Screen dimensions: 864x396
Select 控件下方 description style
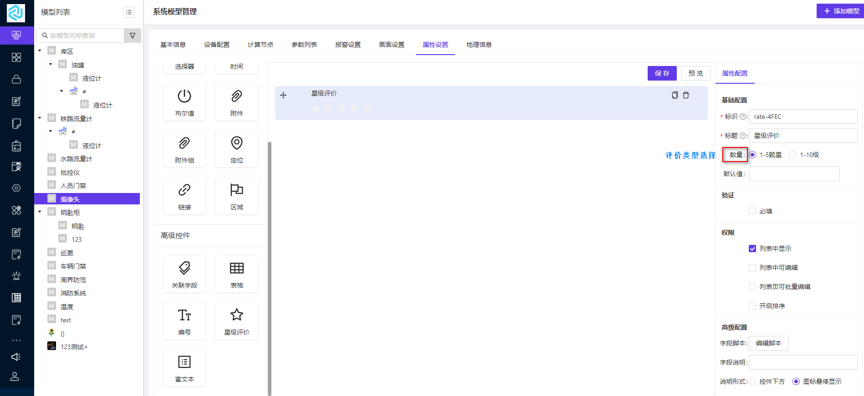tap(752, 381)
